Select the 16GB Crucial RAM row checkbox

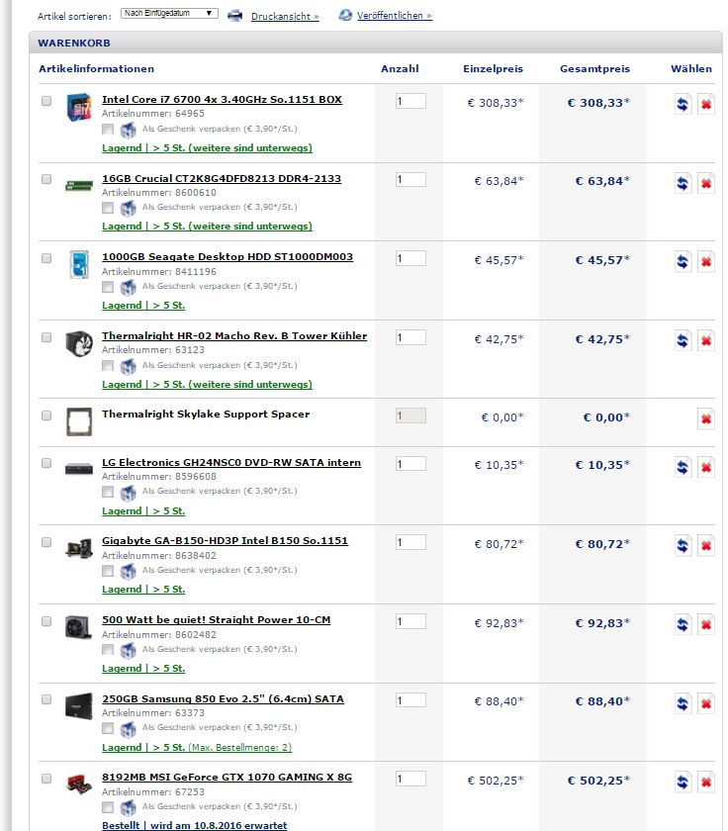[46, 179]
